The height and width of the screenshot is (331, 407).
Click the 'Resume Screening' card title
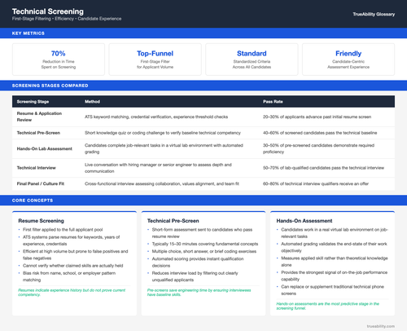(x=41, y=221)
